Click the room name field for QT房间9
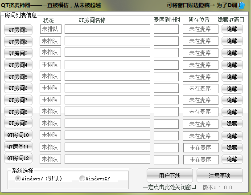 107,123
